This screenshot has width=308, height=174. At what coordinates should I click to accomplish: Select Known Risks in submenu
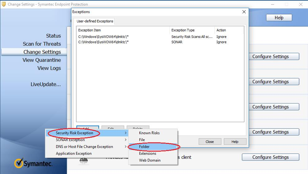[153, 133]
